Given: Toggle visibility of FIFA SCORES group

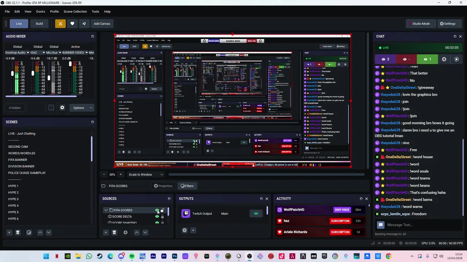Looking at the screenshot, I should tap(157, 210).
